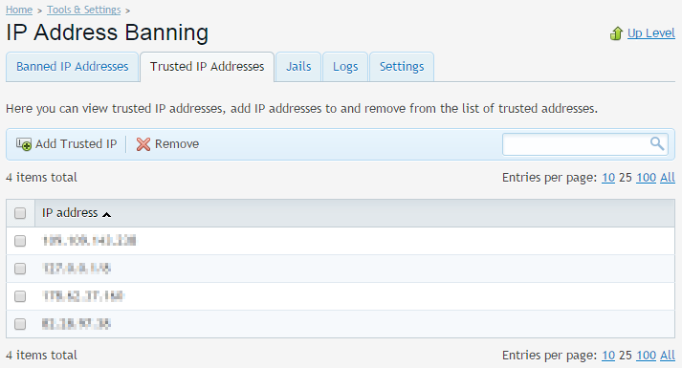
Task: Show All entries using top pager
Action: point(668,178)
